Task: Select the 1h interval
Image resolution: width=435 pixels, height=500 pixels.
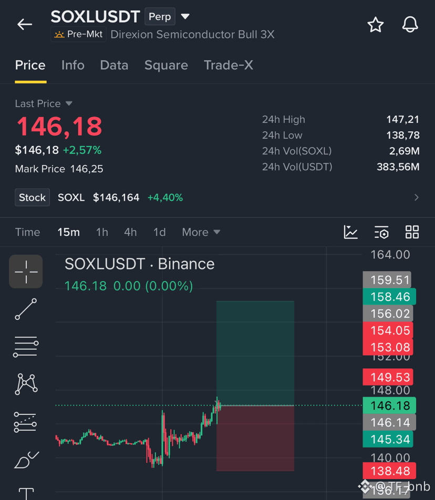Action: tap(102, 232)
